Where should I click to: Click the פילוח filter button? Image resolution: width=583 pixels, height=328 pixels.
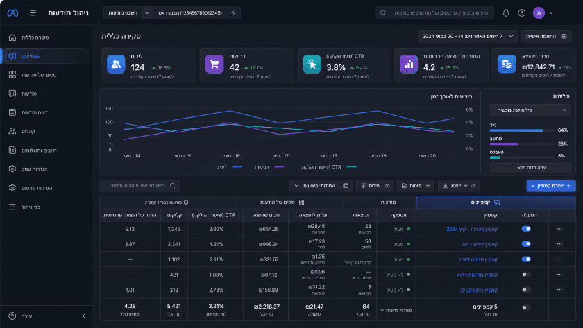pos(374,186)
